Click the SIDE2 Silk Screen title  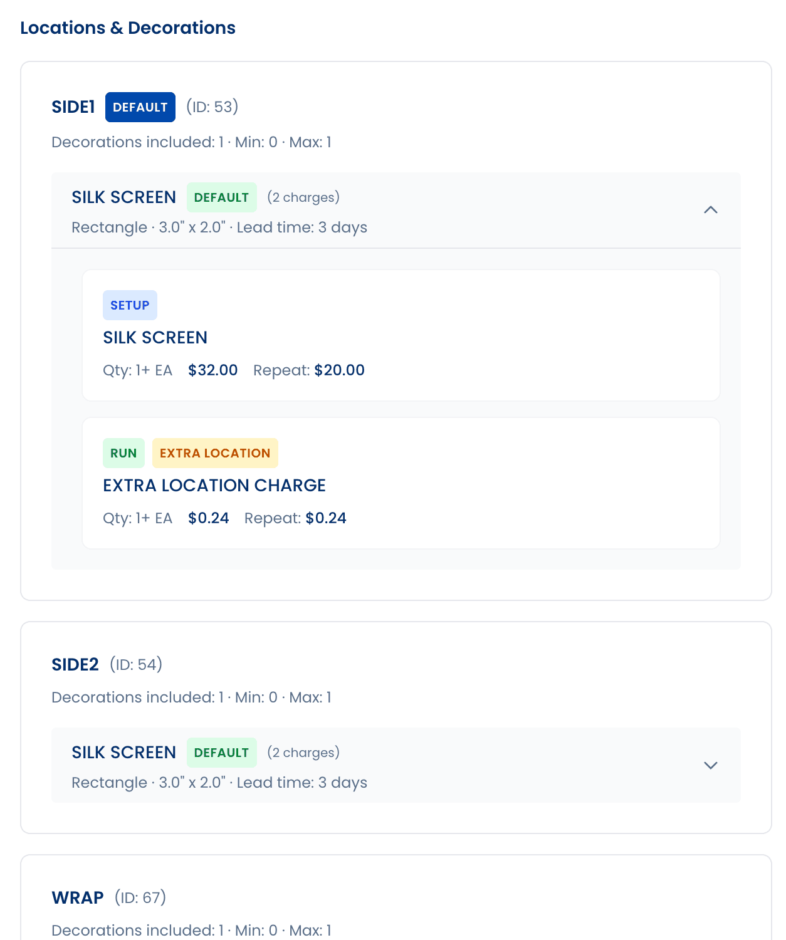[x=123, y=753]
